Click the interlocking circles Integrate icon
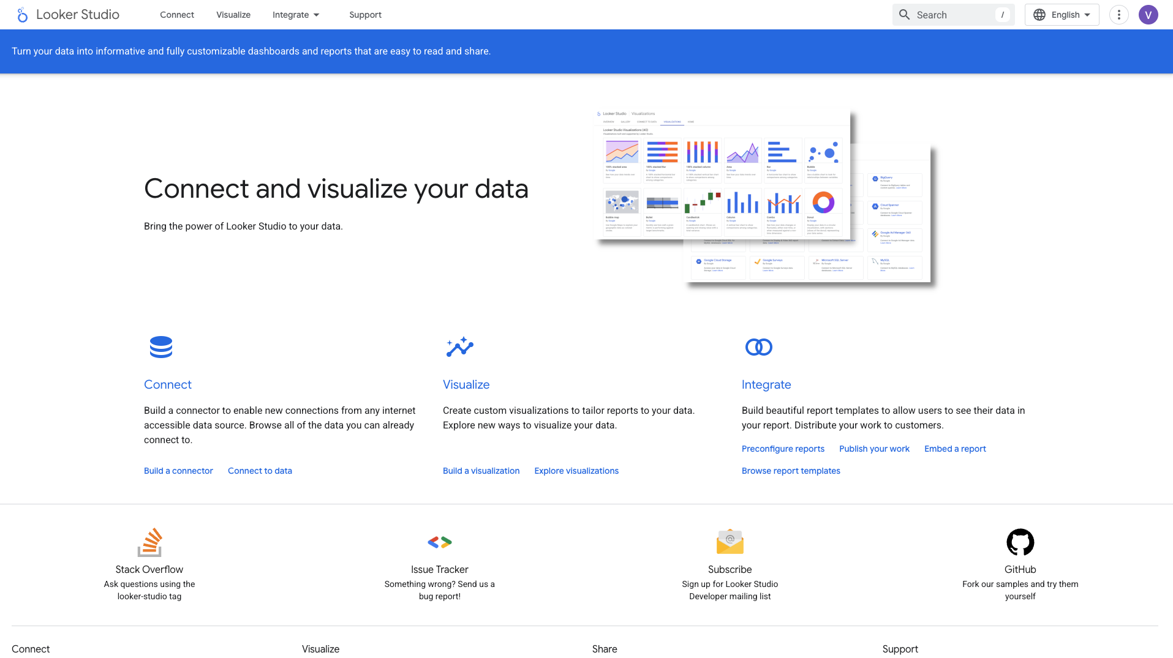The image size is (1173, 658). (x=759, y=347)
